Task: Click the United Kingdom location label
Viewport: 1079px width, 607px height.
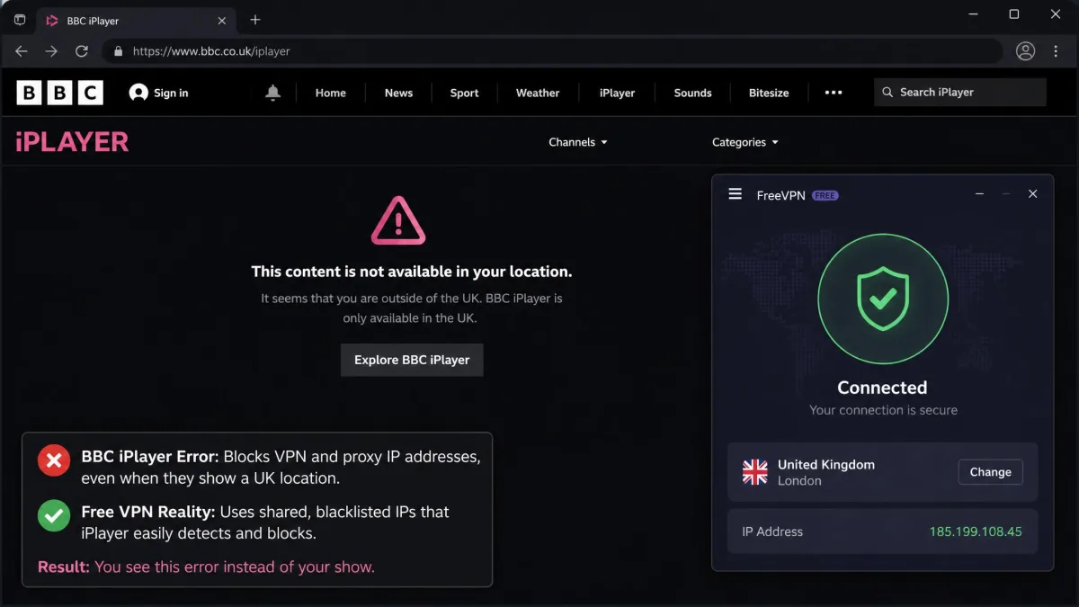Action: pos(826,465)
